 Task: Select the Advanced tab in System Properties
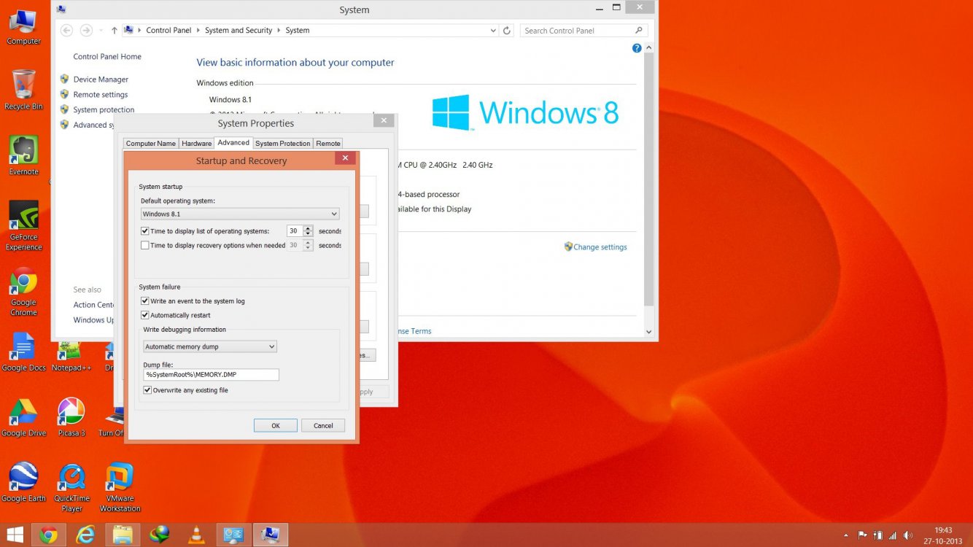coord(233,143)
